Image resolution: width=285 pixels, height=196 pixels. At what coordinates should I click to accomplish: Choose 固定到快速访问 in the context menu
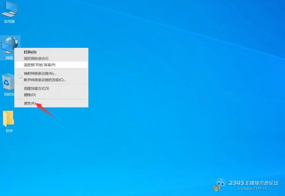pyautogui.click(x=51, y=58)
